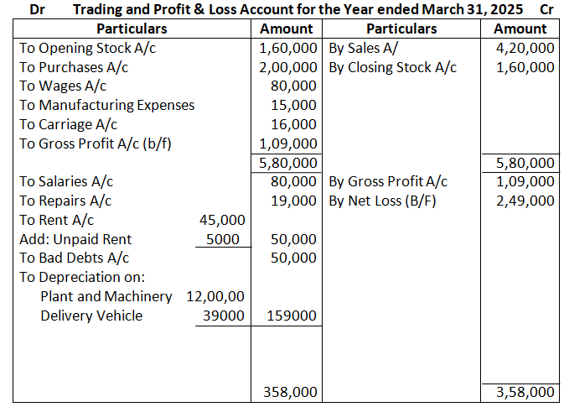Select the 'To Bad Debts A/c' label

74,258
